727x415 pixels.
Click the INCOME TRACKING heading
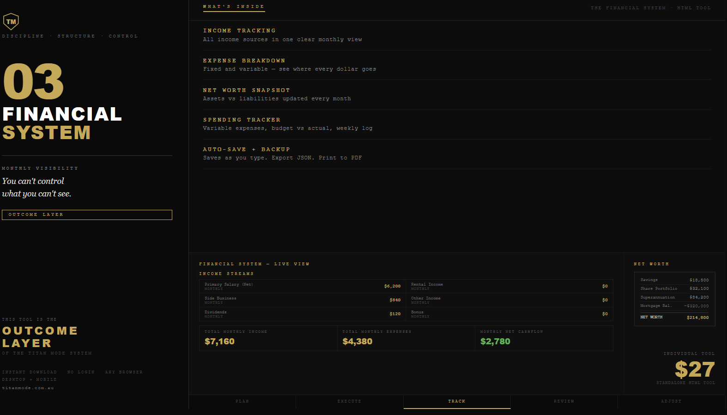click(239, 31)
